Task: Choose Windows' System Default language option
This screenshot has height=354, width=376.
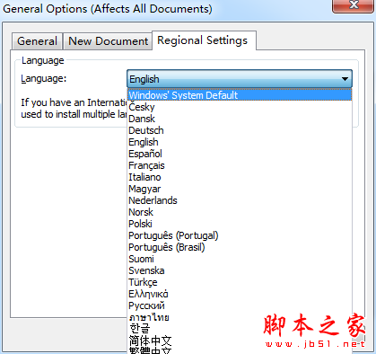Action: (x=240, y=95)
